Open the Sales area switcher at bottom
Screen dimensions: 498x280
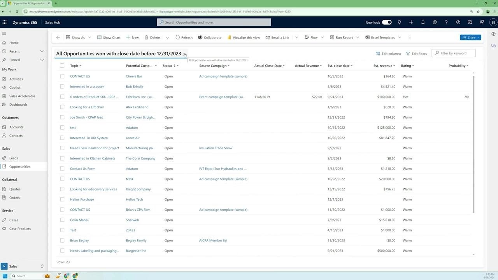click(23, 266)
